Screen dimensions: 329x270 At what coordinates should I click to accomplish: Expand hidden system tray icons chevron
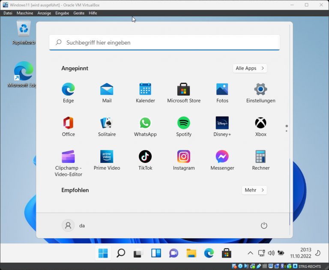click(250, 253)
